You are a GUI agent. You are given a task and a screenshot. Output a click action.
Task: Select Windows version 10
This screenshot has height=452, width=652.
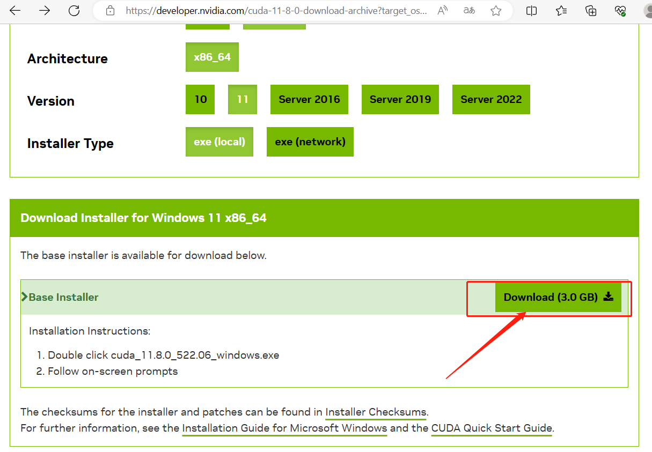coord(200,99)
